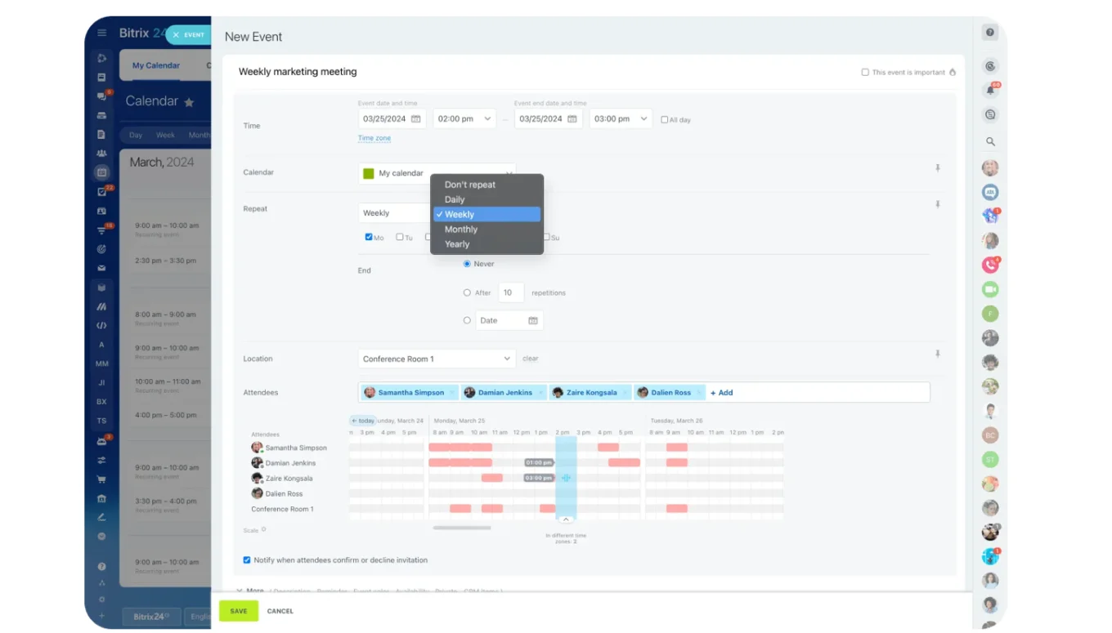1112x633 pixels.
Task: Select the 'After' repetitions radio button
Action: pyautogui.click(x=467, y=292)
